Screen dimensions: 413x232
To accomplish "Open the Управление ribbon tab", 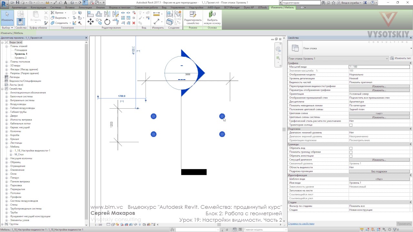I will tap(177, 7).
